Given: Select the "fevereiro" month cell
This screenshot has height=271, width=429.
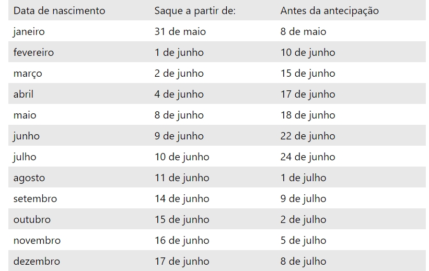Looking at the screenshot, I should click(33, 52).
